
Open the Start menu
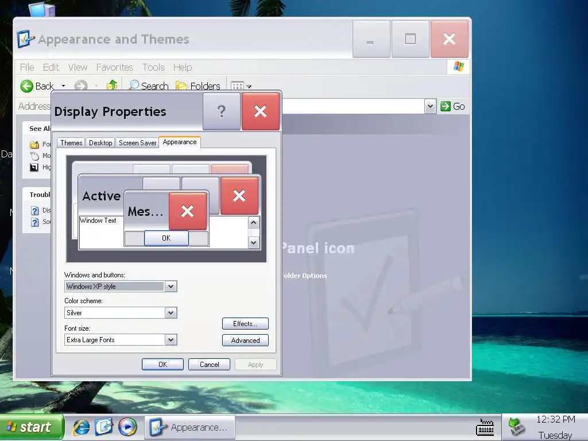coord(32,427)
